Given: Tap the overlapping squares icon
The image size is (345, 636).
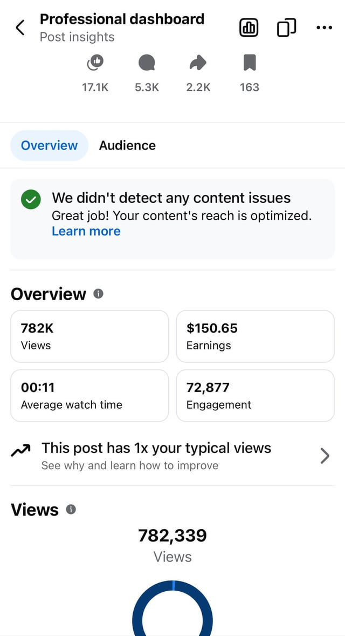Looking at the screenshot, I should point(286,28).
